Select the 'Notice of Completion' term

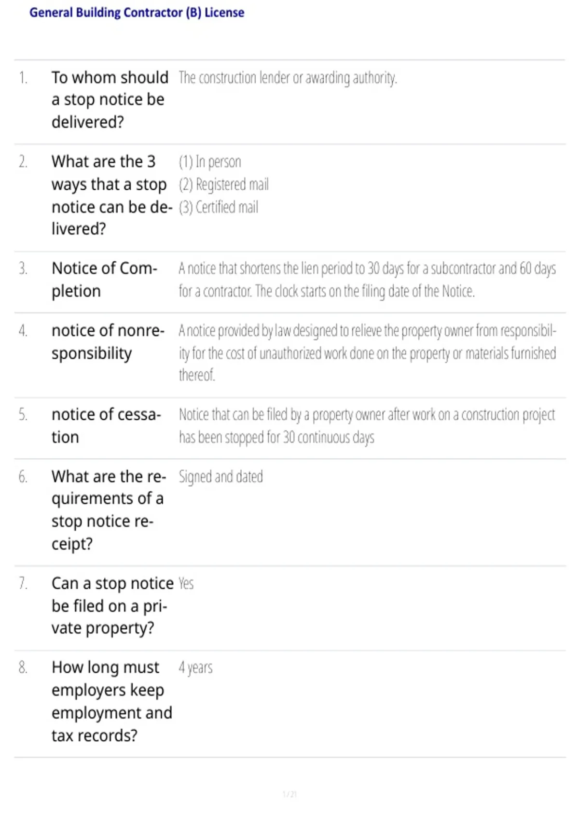click(x=104, y=280)
